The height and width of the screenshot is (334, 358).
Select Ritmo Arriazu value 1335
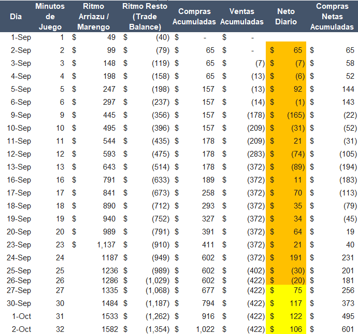point(110,290)
